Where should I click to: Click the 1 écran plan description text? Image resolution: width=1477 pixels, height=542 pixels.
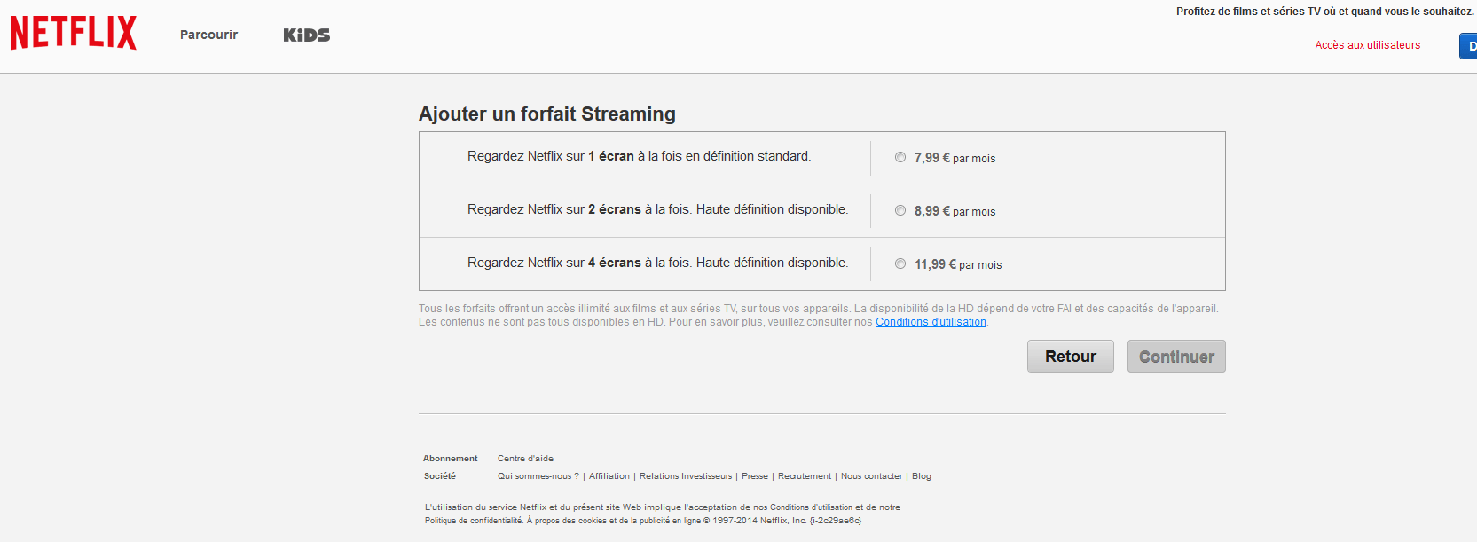coord(639,156)
